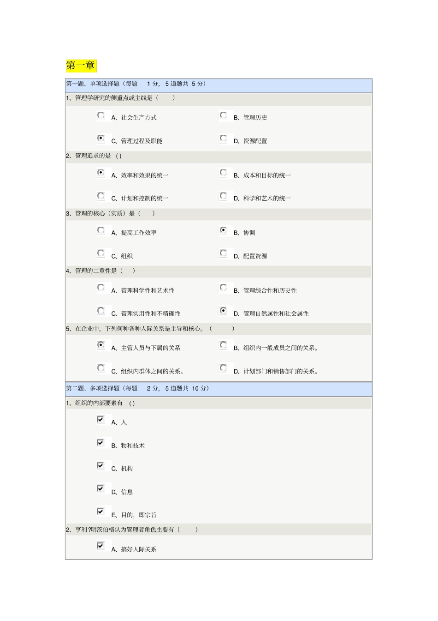Select B 成本和目标的统一

[224, 173]
